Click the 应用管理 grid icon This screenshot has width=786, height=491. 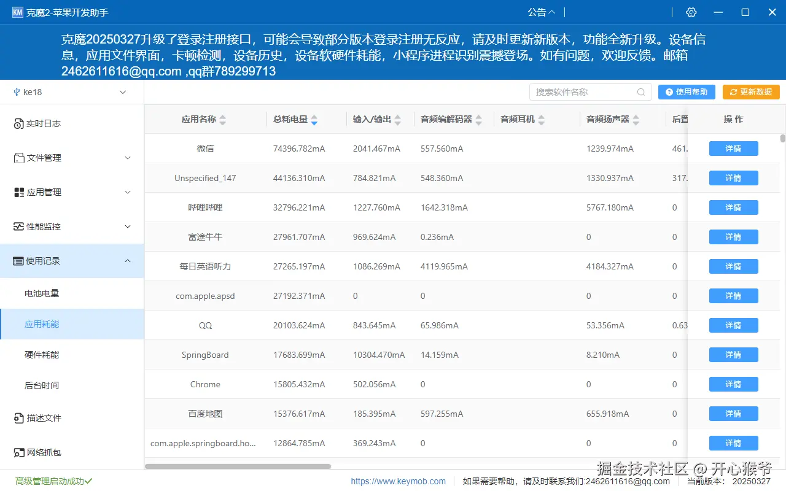point(19,192)
